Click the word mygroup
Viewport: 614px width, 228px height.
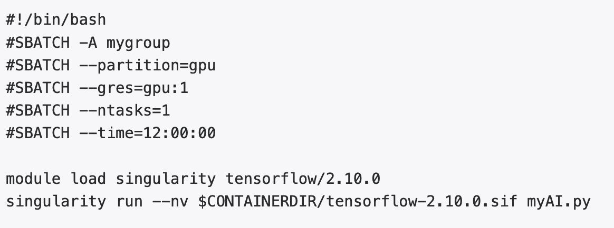point(138,43)
